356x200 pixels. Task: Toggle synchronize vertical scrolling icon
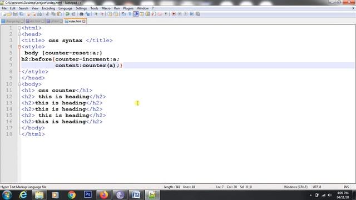[110, 14]
